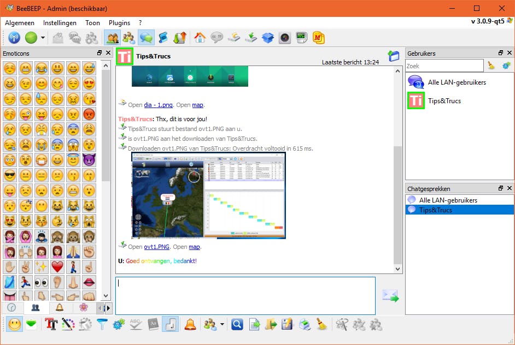
Task: Open the ovt1.PNG link
Action: click(157, 247)
